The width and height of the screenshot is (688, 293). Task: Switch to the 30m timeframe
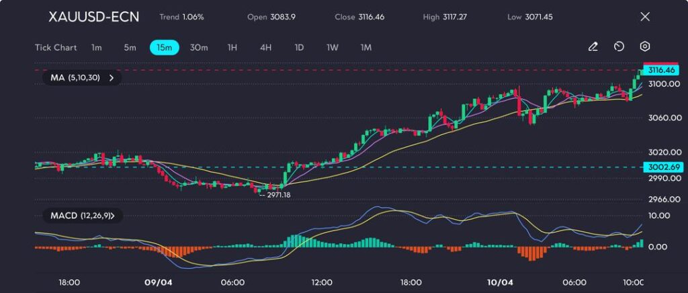(199, 48)
